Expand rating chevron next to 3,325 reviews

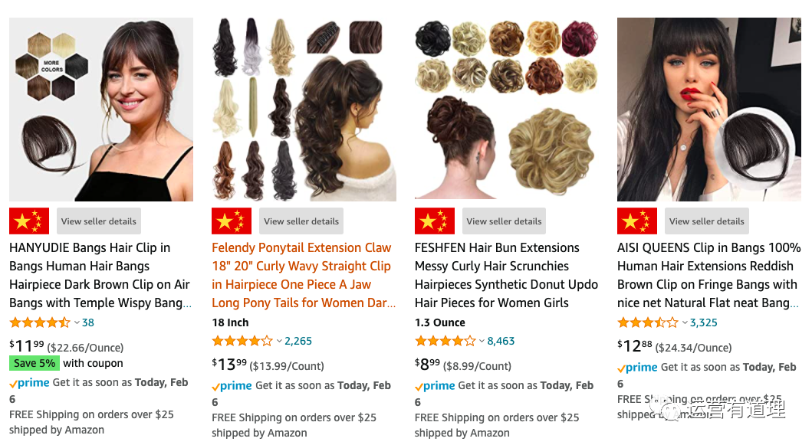point(685,323)
